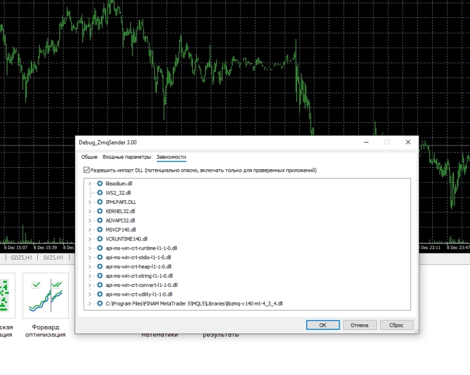Click the gear icon beside libsodium.dll
The height and width of the screenshot is (375, 470).
100,183
